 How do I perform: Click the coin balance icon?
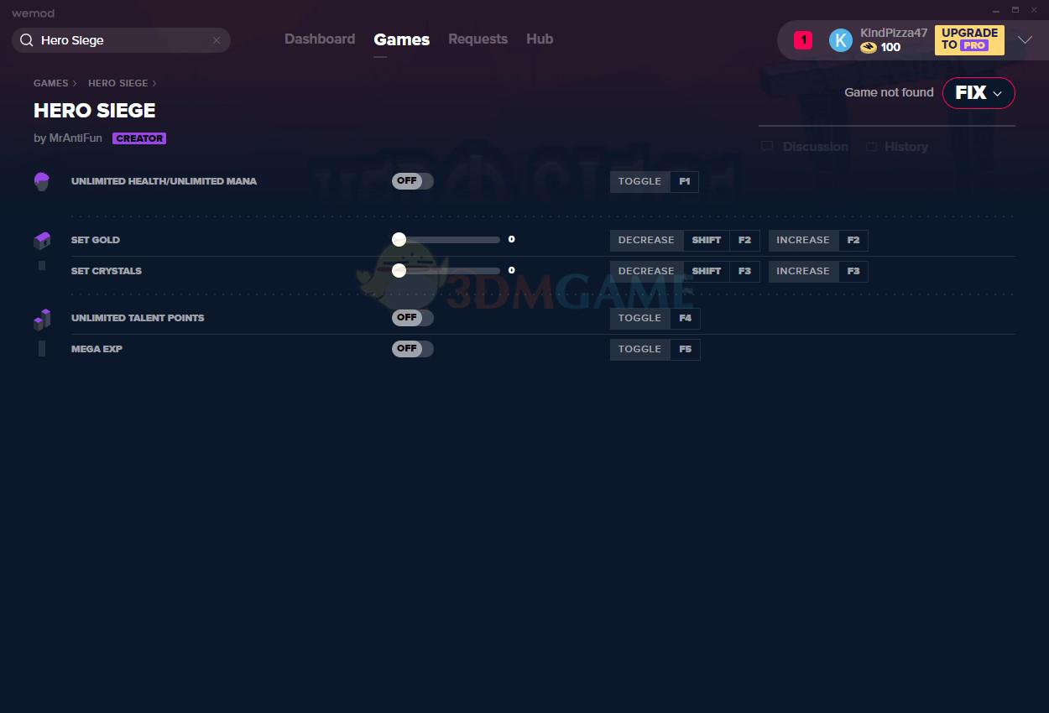coord(869,48)
